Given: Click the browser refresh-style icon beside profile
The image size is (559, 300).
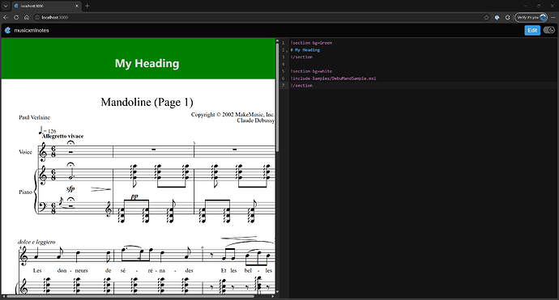Looking at the screenshot, I should 507,17.
